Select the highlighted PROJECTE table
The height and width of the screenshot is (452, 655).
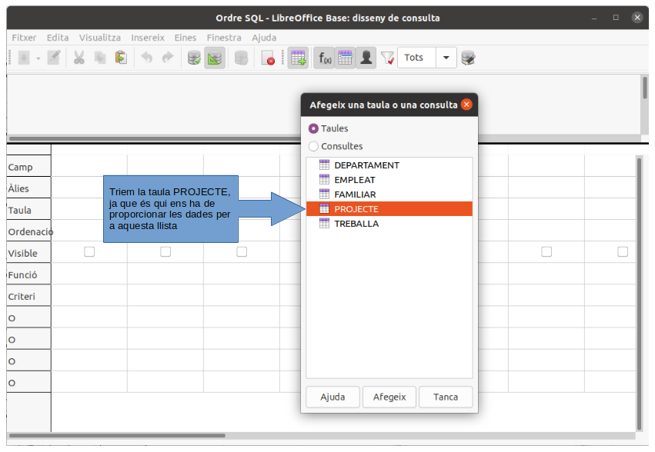click(389, 209)
